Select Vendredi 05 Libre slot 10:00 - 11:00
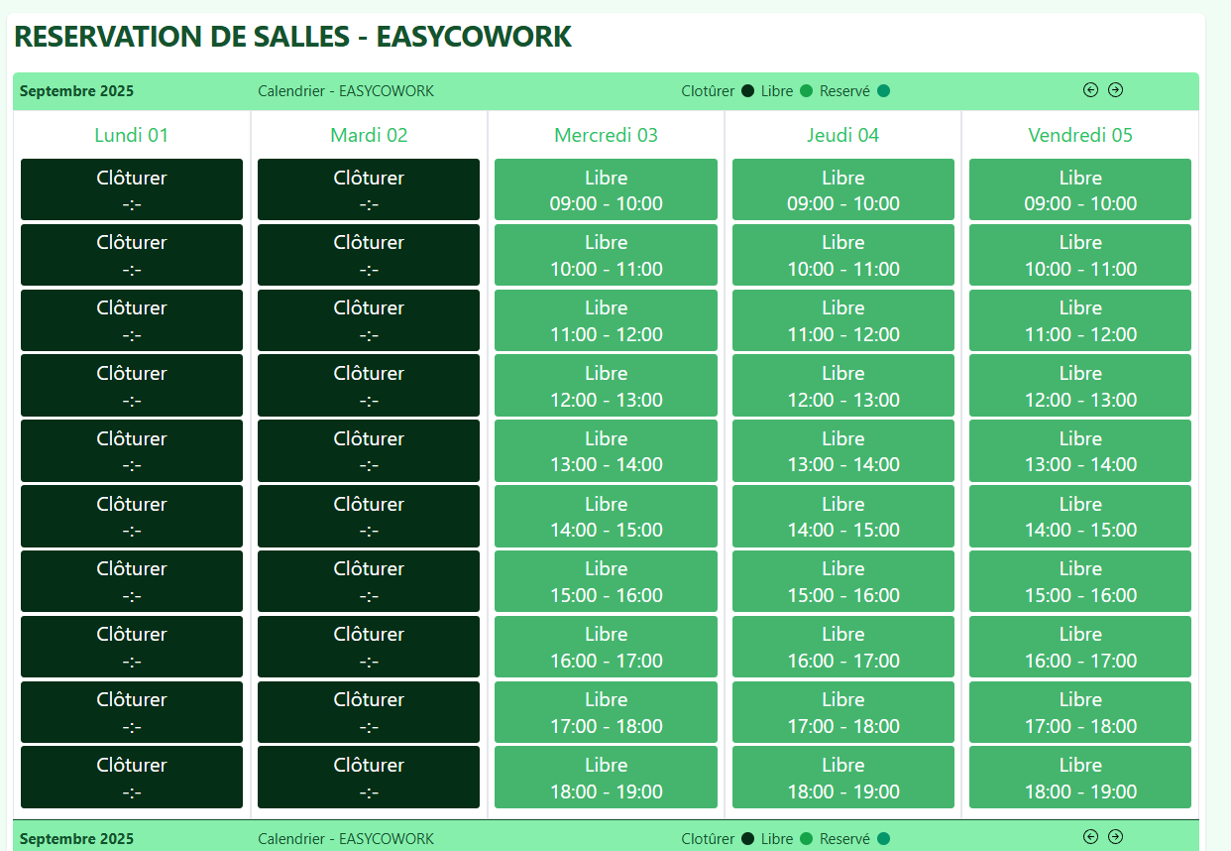 point(1080,255)
